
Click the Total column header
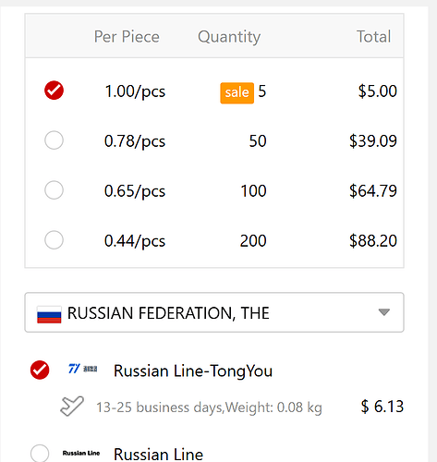[373, 36]
